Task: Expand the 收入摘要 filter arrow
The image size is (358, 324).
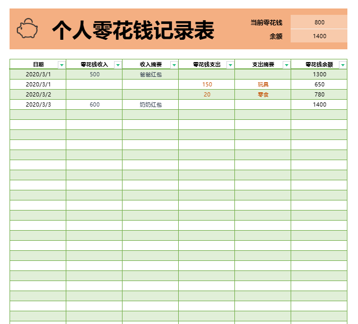Action: tap(174, 65)
